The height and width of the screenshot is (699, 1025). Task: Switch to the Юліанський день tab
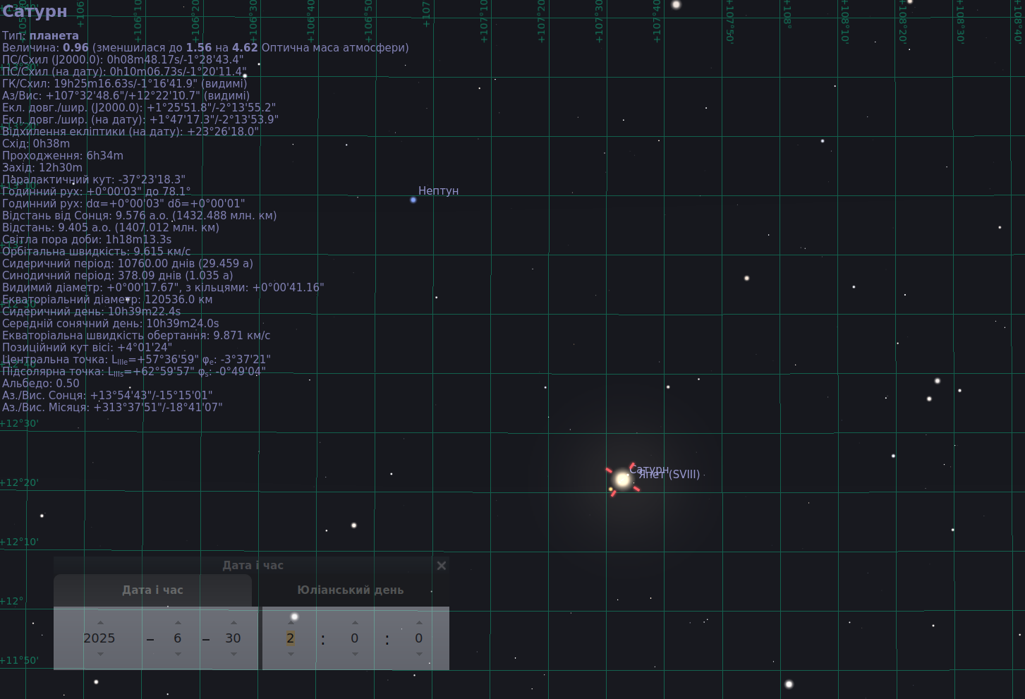(351, 590)
